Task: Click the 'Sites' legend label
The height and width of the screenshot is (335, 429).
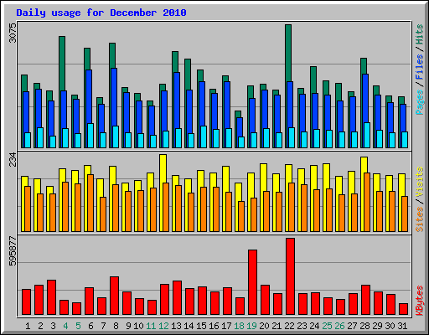Action: pyautogui.click(x=419, y=219)
